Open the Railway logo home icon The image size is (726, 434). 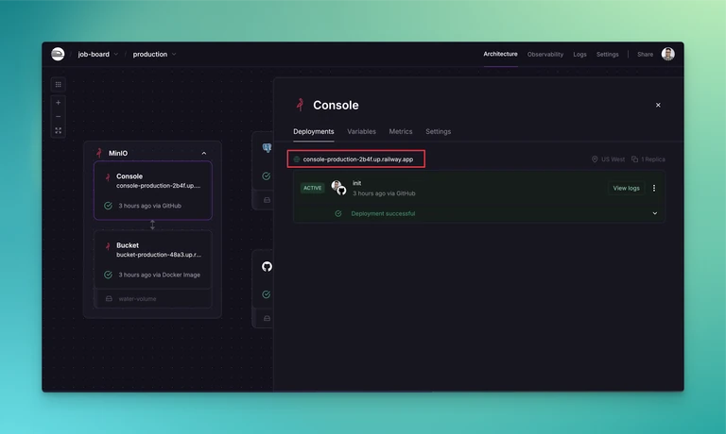coord(58,54)
